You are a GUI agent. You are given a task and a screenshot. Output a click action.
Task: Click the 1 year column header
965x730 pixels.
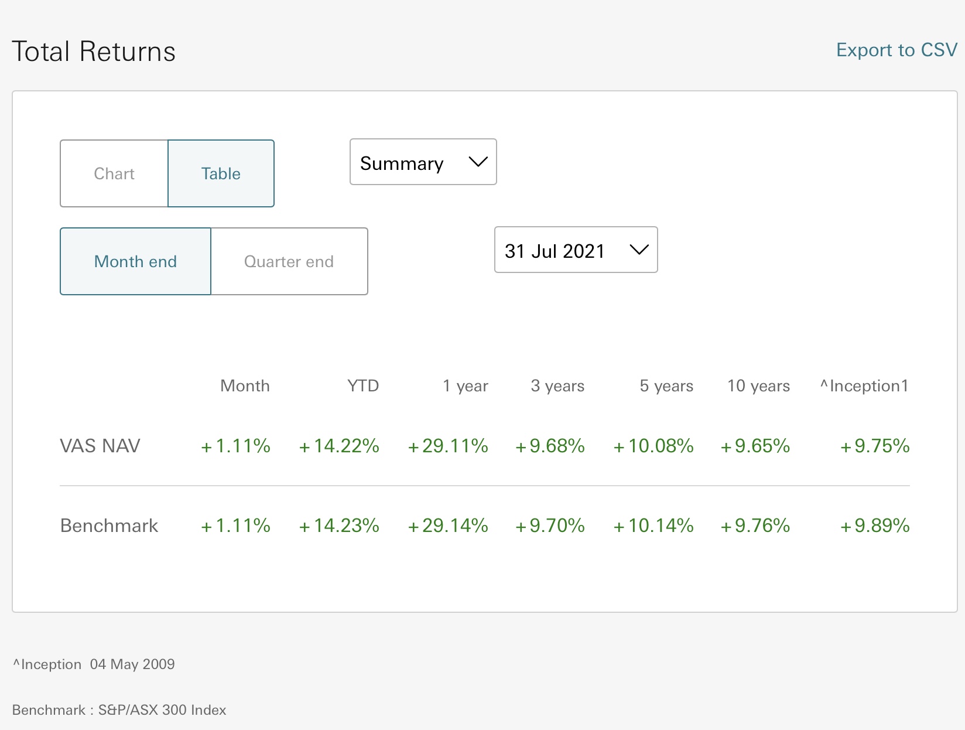pyautogui.click(x=466, y=386)
